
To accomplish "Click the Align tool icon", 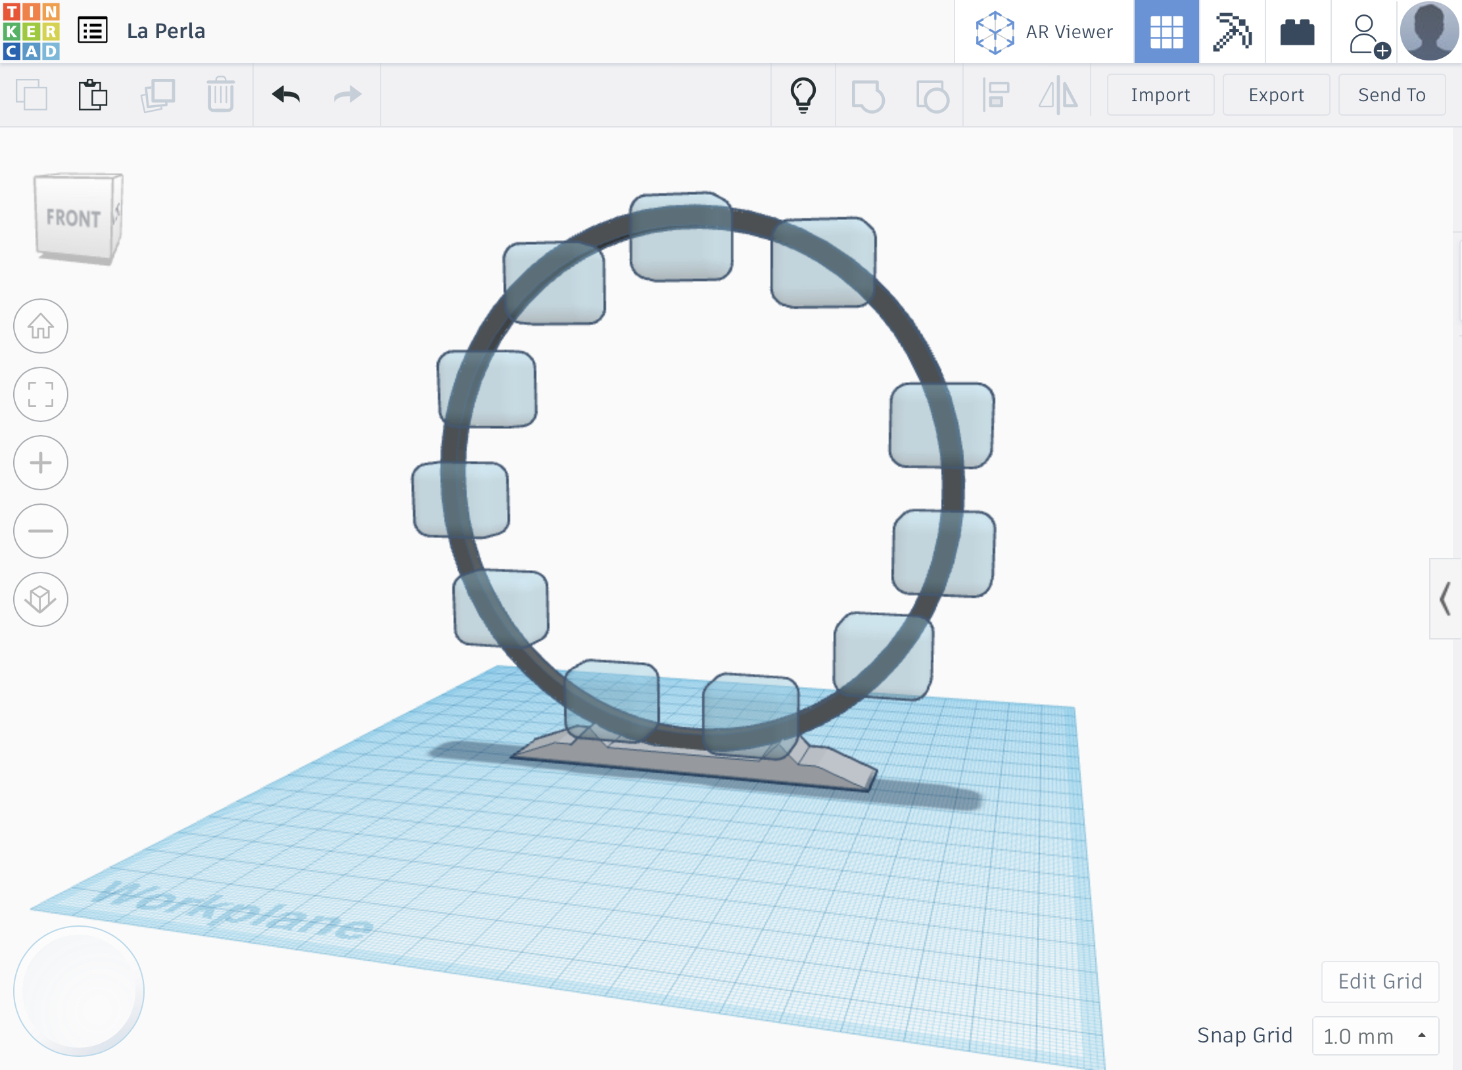I will click(x=996, y=95).
